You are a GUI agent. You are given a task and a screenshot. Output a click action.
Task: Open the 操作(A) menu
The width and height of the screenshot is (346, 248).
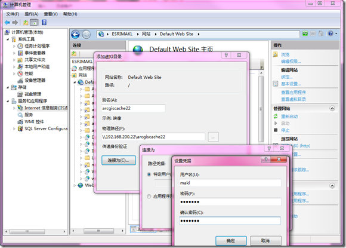pyautogui.click(x=32, y=14)
